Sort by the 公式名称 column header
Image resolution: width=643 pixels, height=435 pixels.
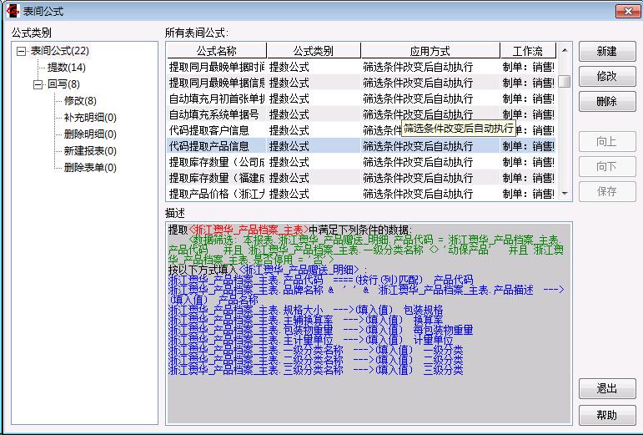pos(216,51)
